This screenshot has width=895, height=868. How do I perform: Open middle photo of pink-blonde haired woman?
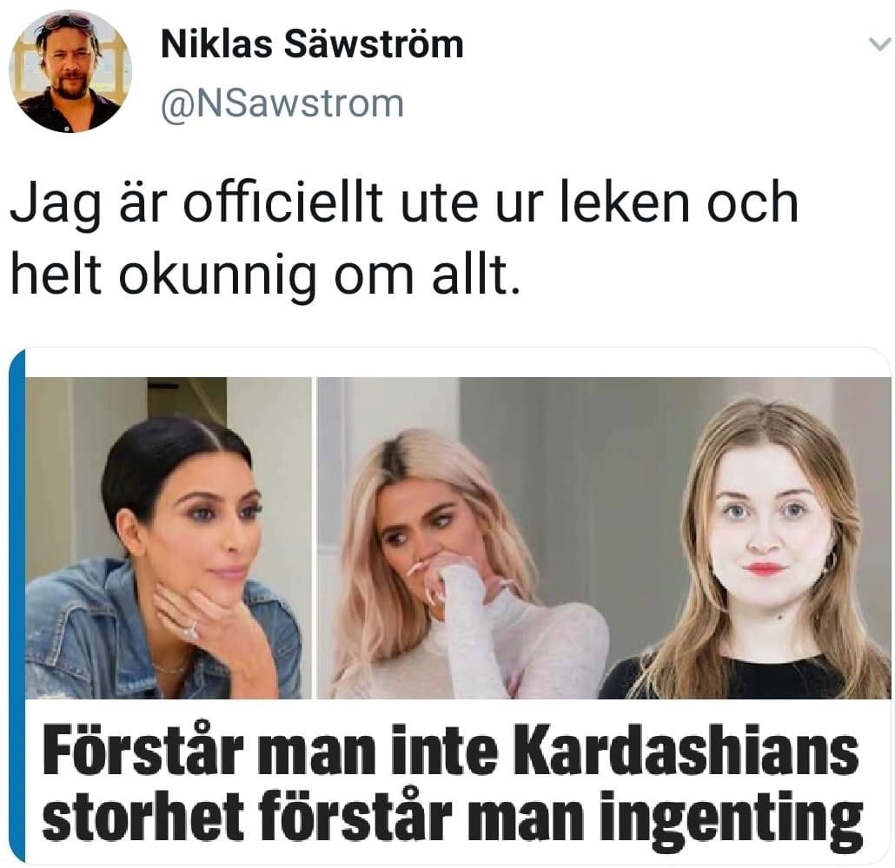coord(462,538)
